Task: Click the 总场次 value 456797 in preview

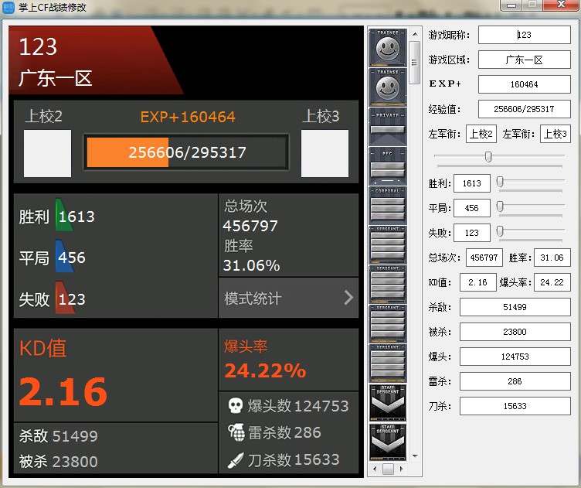Action: [x=250, y=226]
